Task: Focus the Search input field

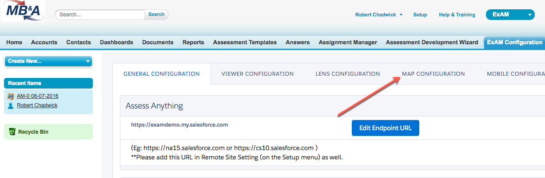Action: point(100,15)
